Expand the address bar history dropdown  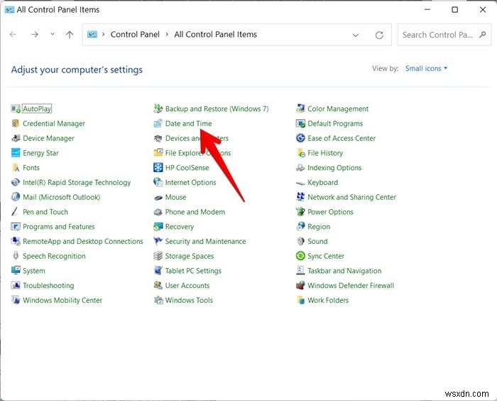point(356,36)
